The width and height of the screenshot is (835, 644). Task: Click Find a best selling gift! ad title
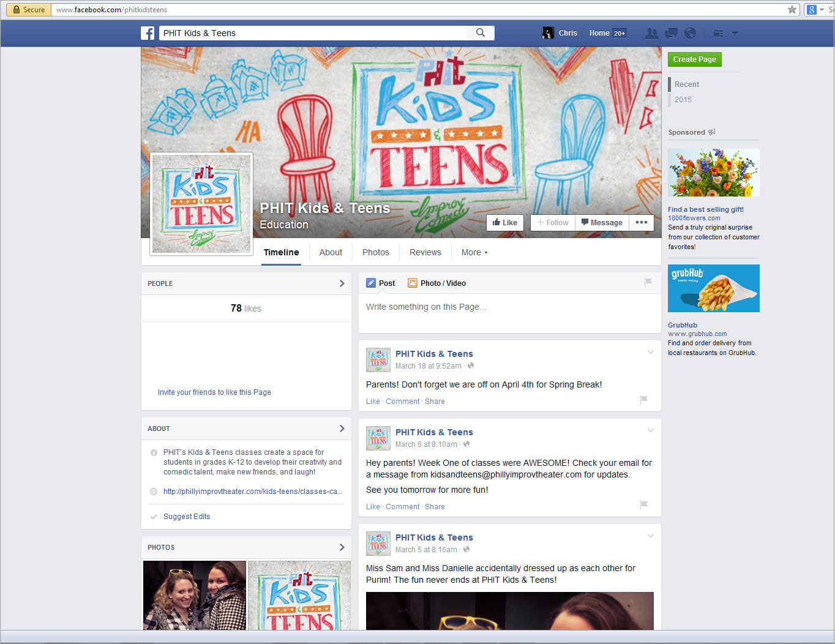(706, 209)
